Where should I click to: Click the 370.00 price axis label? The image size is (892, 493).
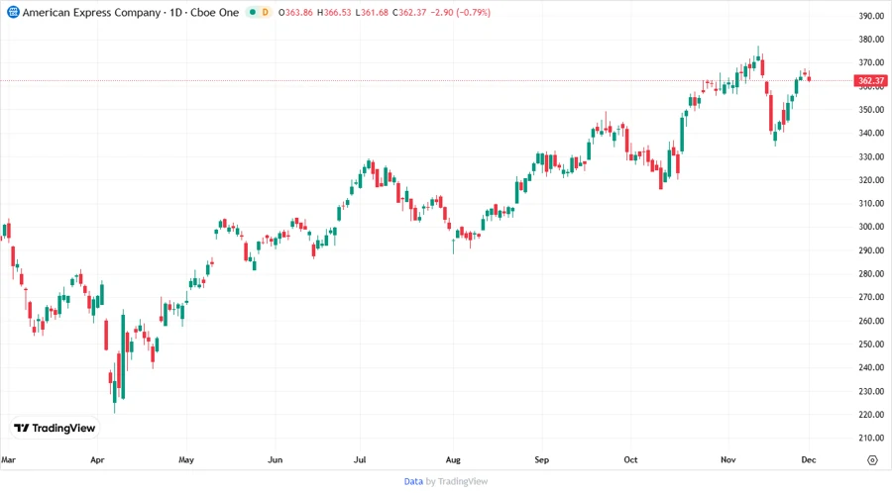(871, 62)
